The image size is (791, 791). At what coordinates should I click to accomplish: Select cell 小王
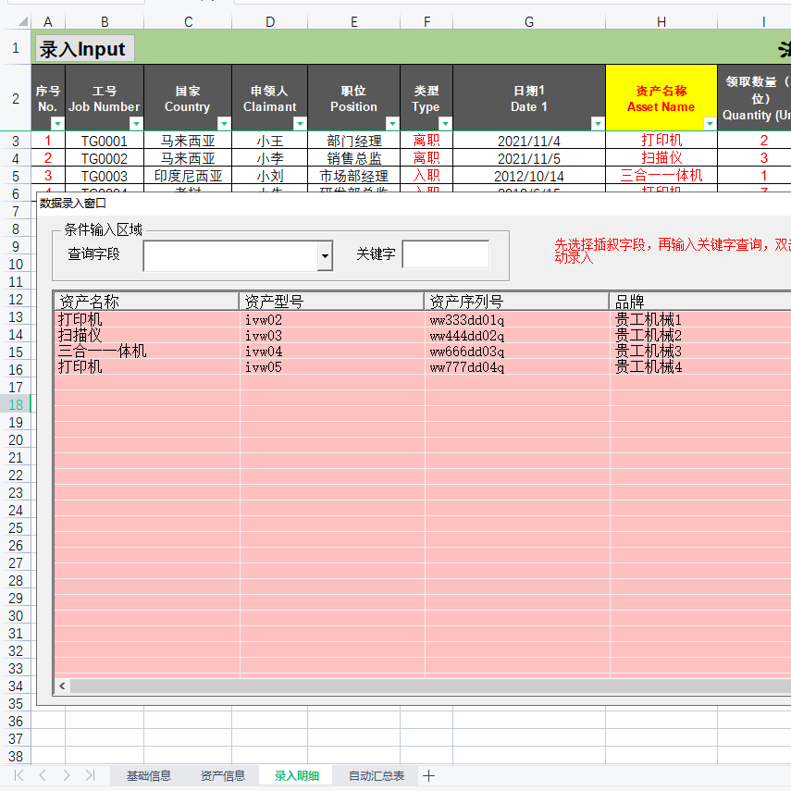(x=270, y=141)
